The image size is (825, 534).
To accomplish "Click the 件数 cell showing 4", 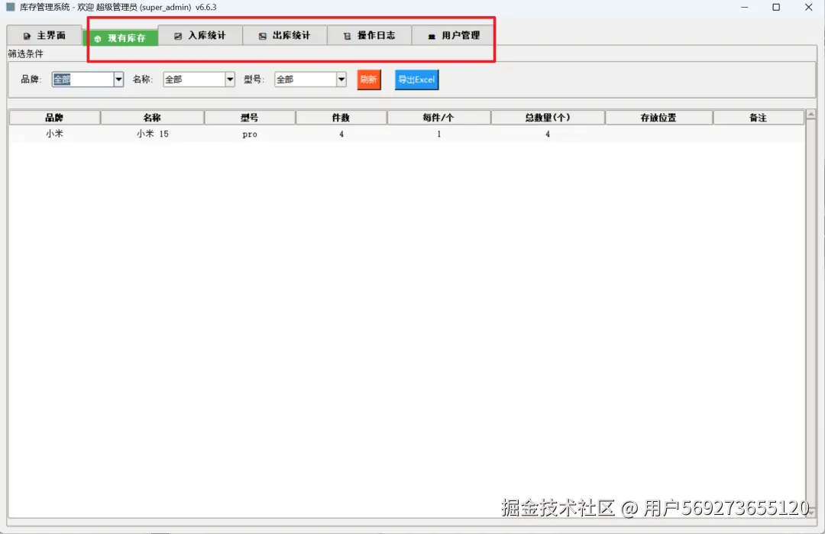I will tap(341, 134).
